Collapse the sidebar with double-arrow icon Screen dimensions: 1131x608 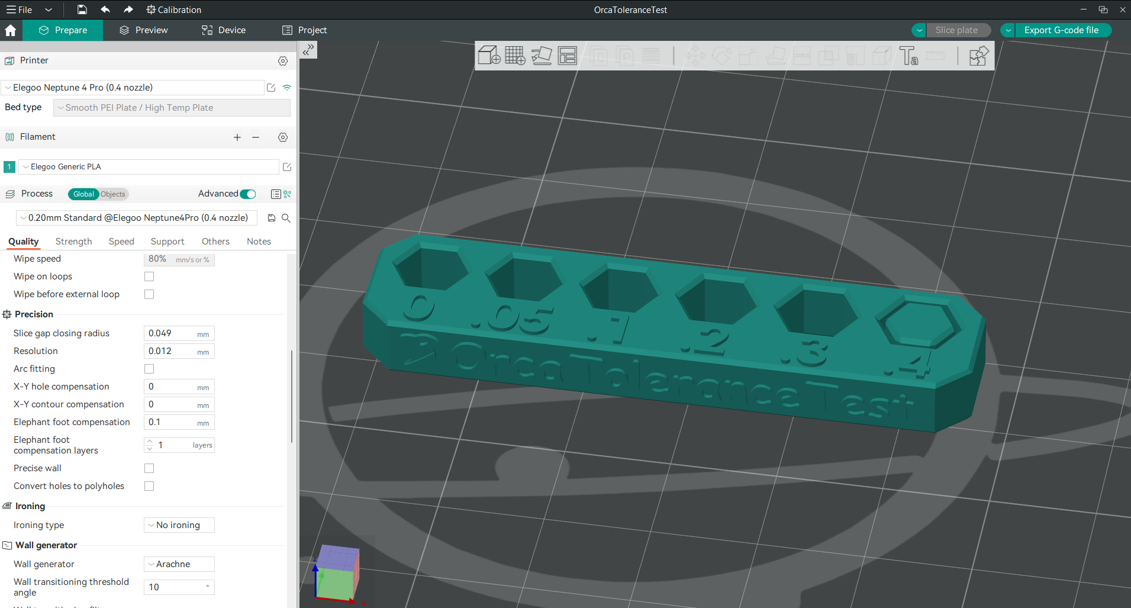point(308,50)
